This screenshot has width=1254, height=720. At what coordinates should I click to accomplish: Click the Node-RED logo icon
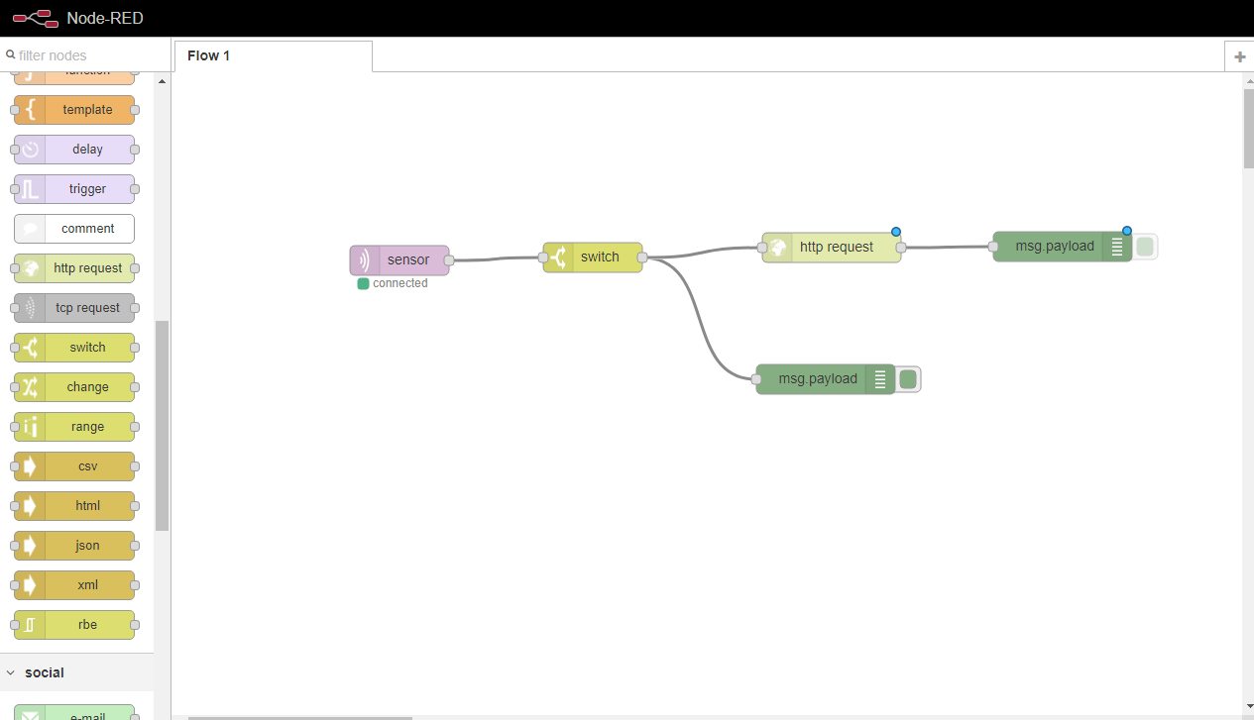pyautogui.click(x=36, y=18)
